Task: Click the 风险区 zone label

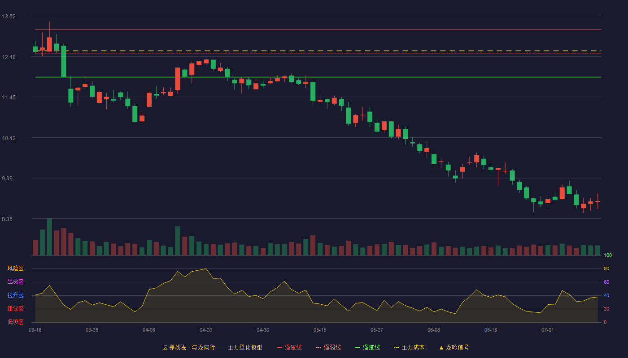Action: pyautogui.click(x=15, y=268)
